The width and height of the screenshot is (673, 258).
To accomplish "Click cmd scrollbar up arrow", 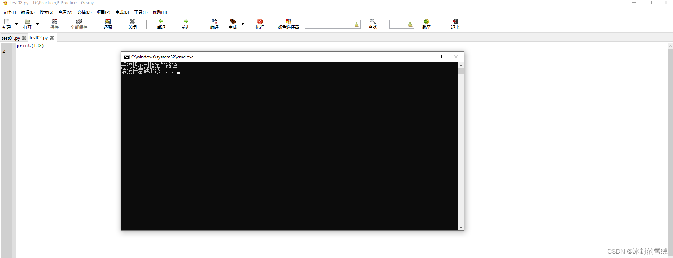I will tap(461, 65).
